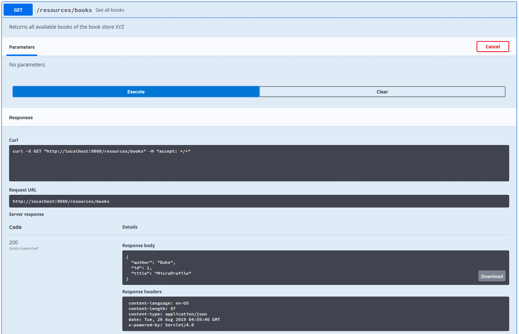Click the date header line

pos(174,319)
